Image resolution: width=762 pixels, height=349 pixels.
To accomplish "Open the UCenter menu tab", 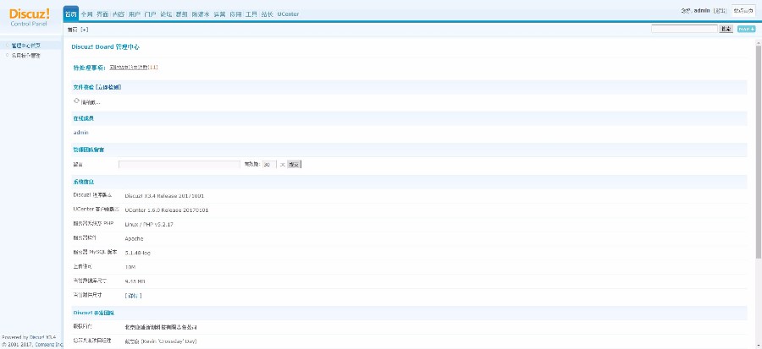I will pyautogui.click(x=288, y=14).
